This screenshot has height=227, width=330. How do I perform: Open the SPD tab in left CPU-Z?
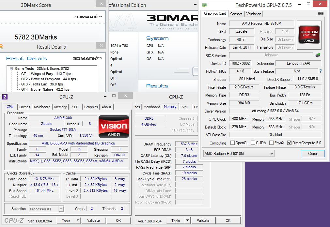(x=75, y=107)
